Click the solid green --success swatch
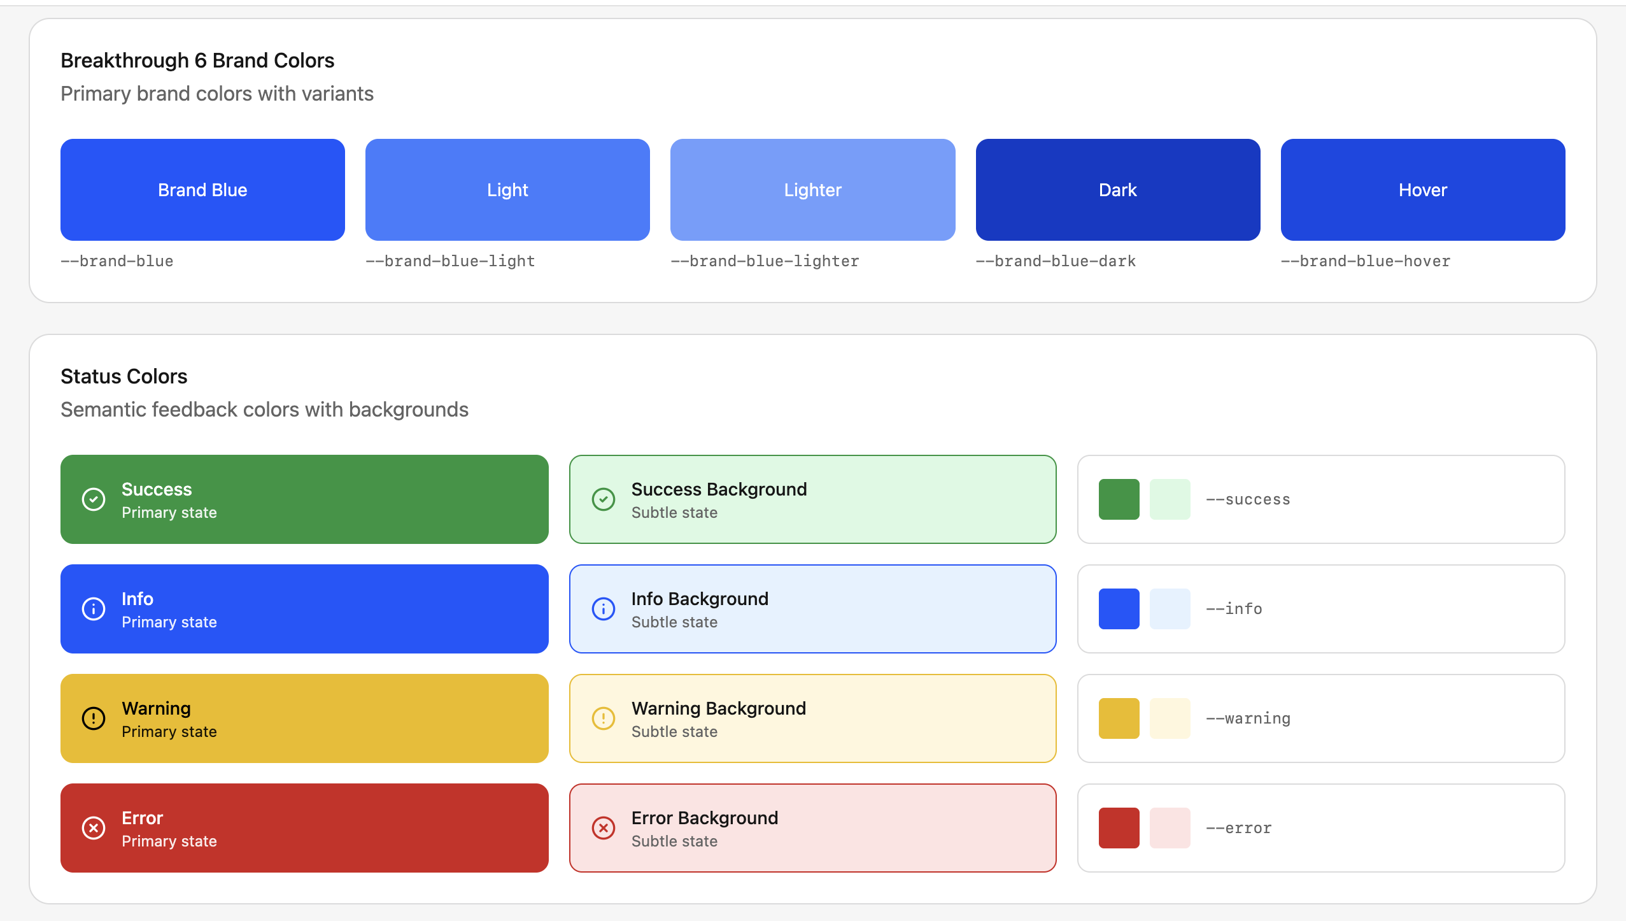 click(1118, 499)
